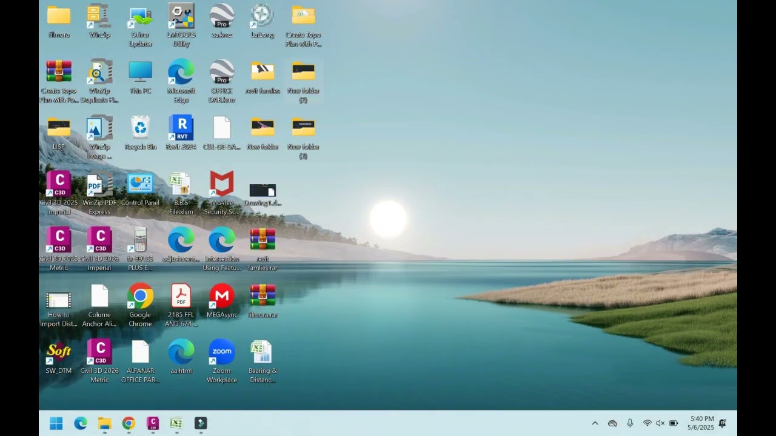Select the WinZip Image shortcut

click(99, 138)
